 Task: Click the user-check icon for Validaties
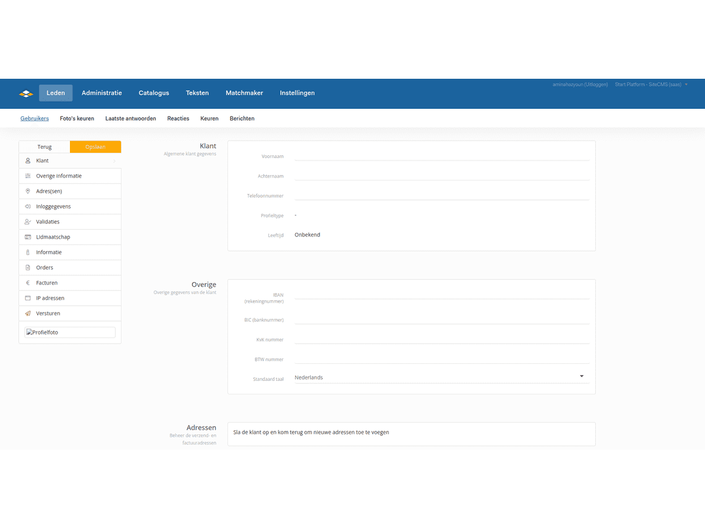click(28, 222)
